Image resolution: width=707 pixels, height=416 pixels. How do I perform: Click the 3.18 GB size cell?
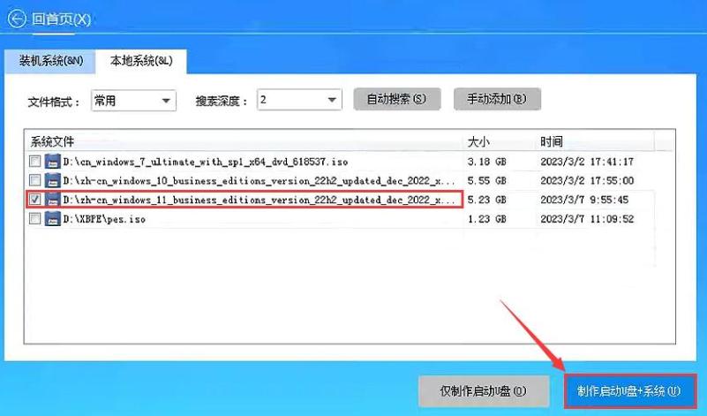tap(486, 162)
